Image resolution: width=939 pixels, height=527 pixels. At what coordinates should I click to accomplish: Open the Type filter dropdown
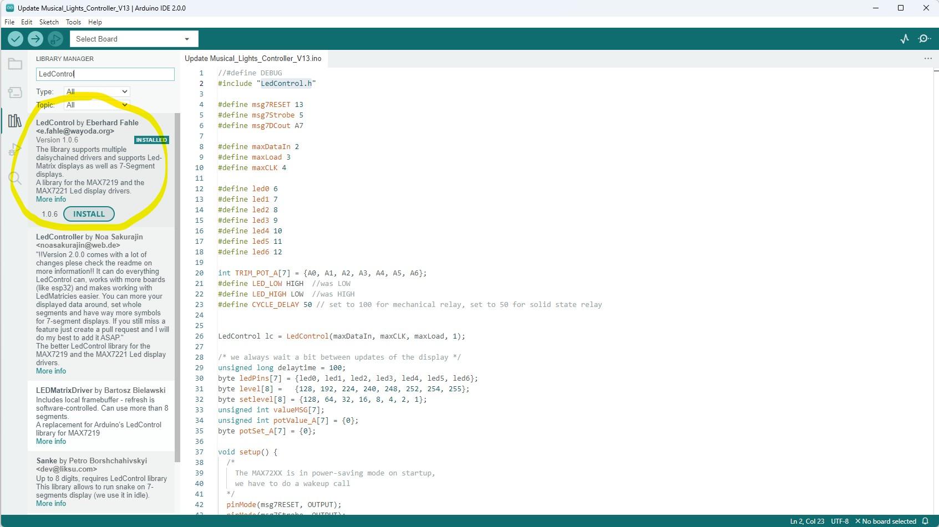coord(97,91)
